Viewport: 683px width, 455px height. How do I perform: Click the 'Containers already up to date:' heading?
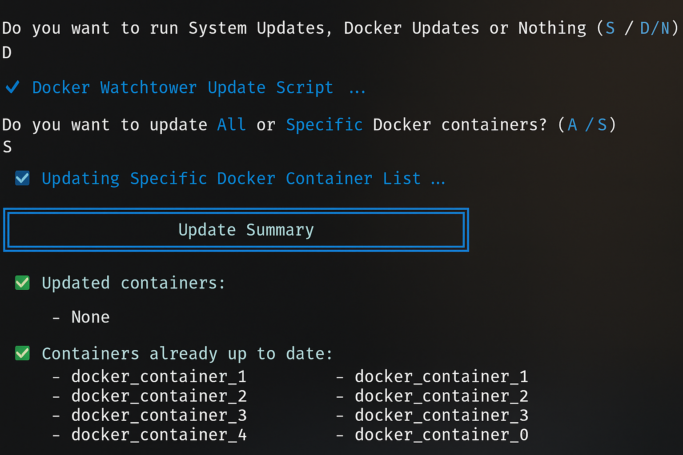coord(187,354)
